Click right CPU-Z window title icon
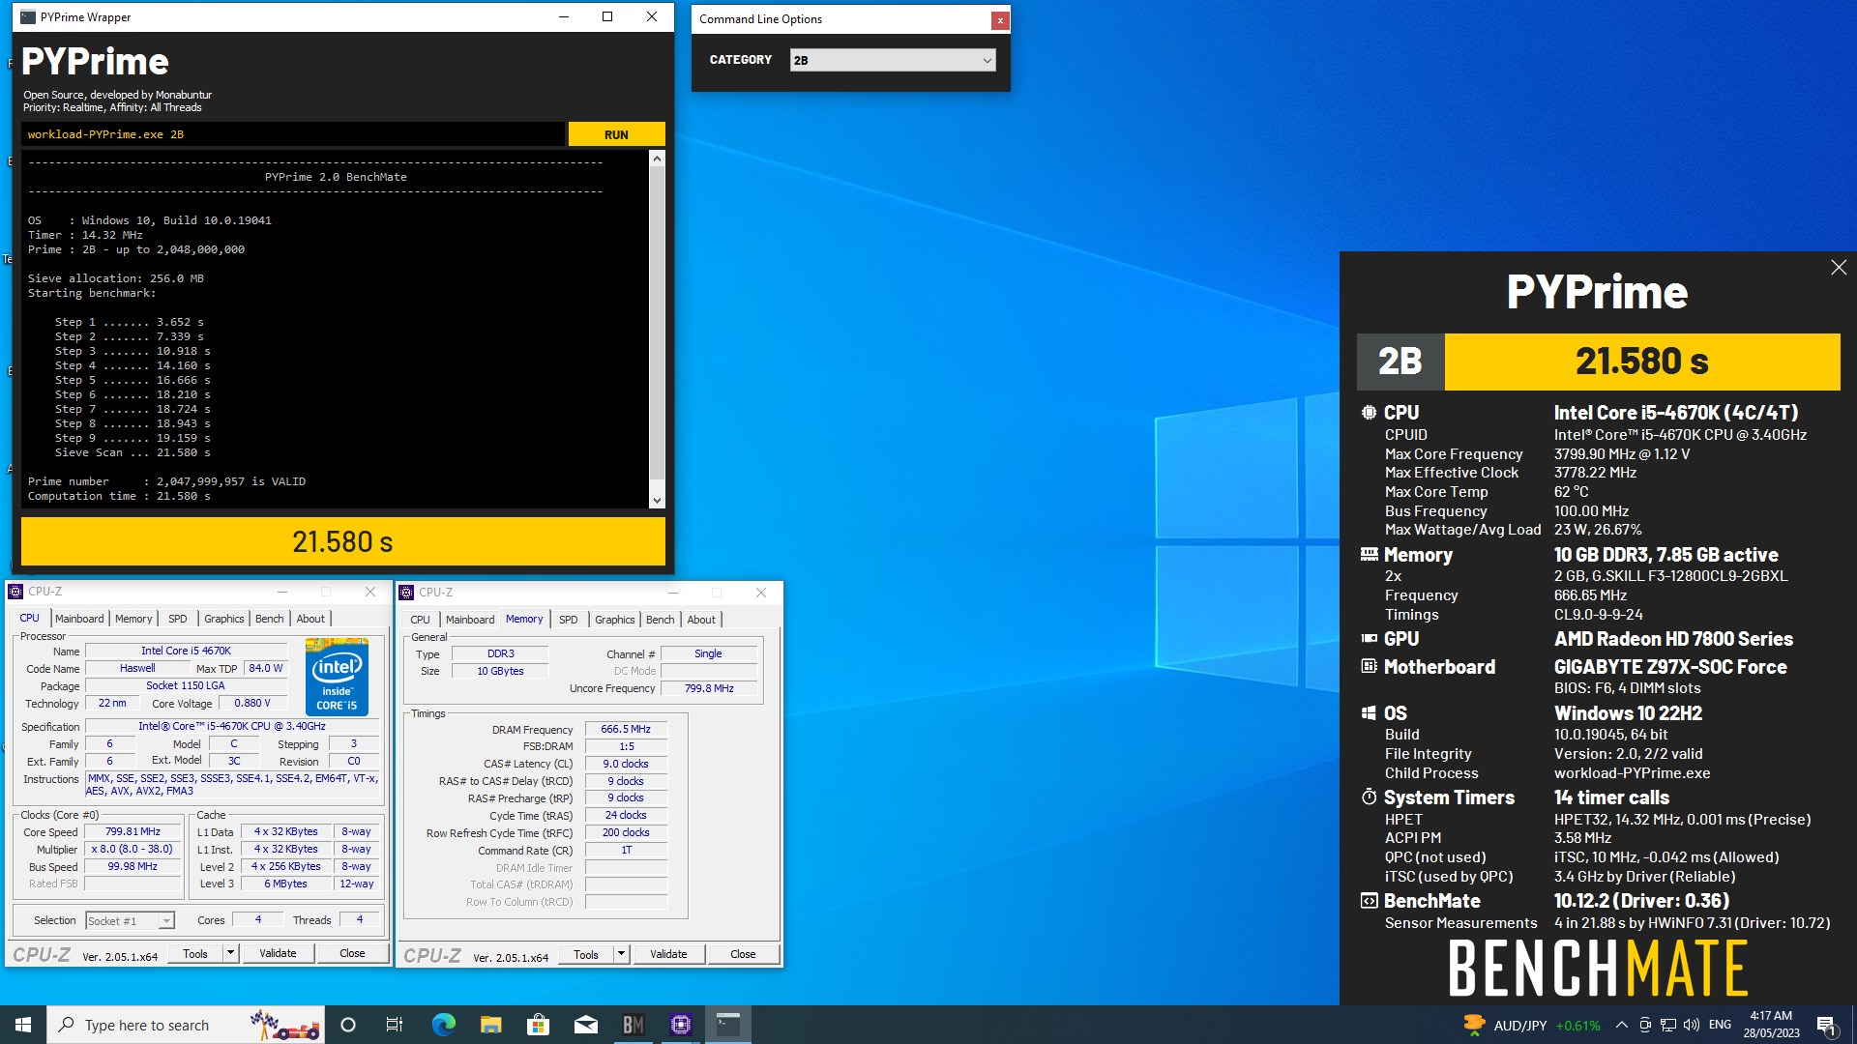The height and width of the screenshot is (1044, 1857). coord(407,593)
